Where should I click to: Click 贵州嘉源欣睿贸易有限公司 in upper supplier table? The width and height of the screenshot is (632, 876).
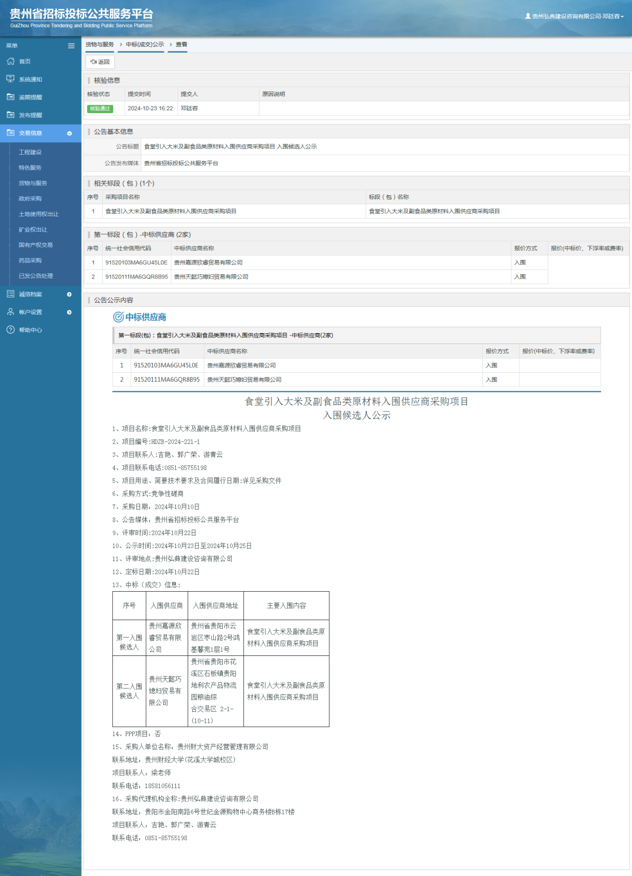(x=209, y=263)
